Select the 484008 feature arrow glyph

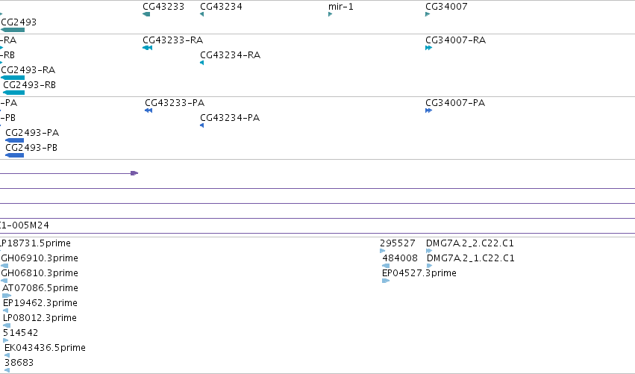click(x=386, y=266)
